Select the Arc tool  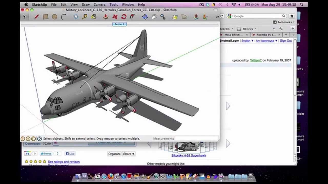[x=63, y=17]
